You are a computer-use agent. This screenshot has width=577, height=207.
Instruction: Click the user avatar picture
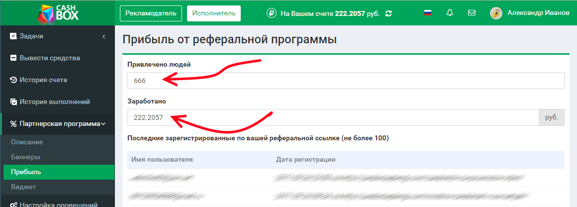(x=496, y=13)
